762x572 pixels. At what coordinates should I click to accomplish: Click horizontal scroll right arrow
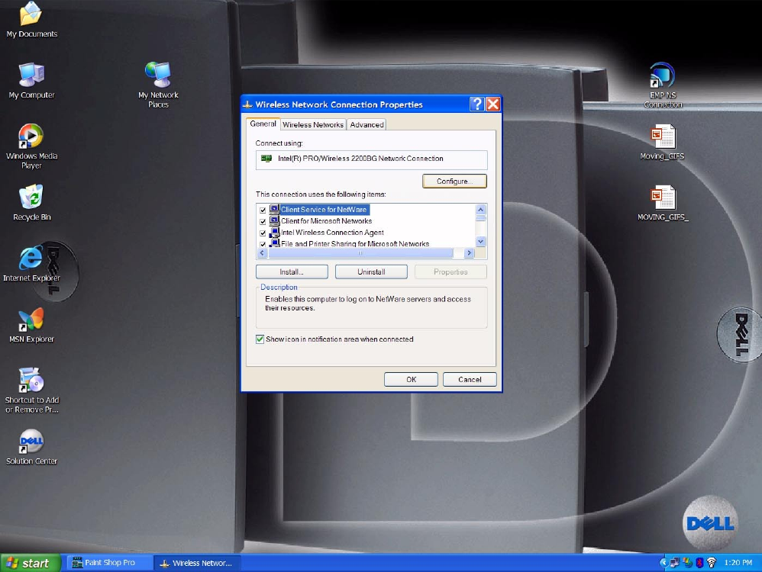[469, 253]
